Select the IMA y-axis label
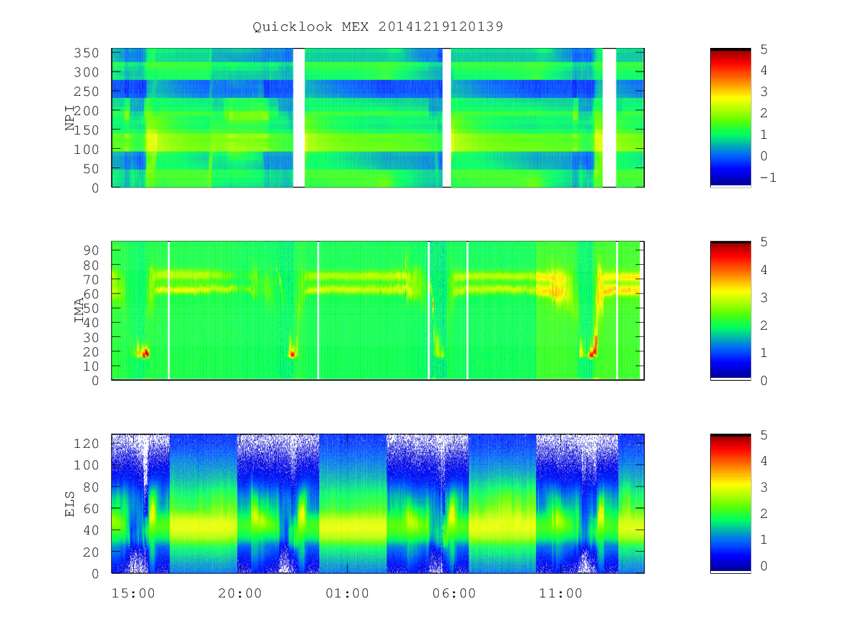Screen dimensions: 859x644 click(79, 311)
